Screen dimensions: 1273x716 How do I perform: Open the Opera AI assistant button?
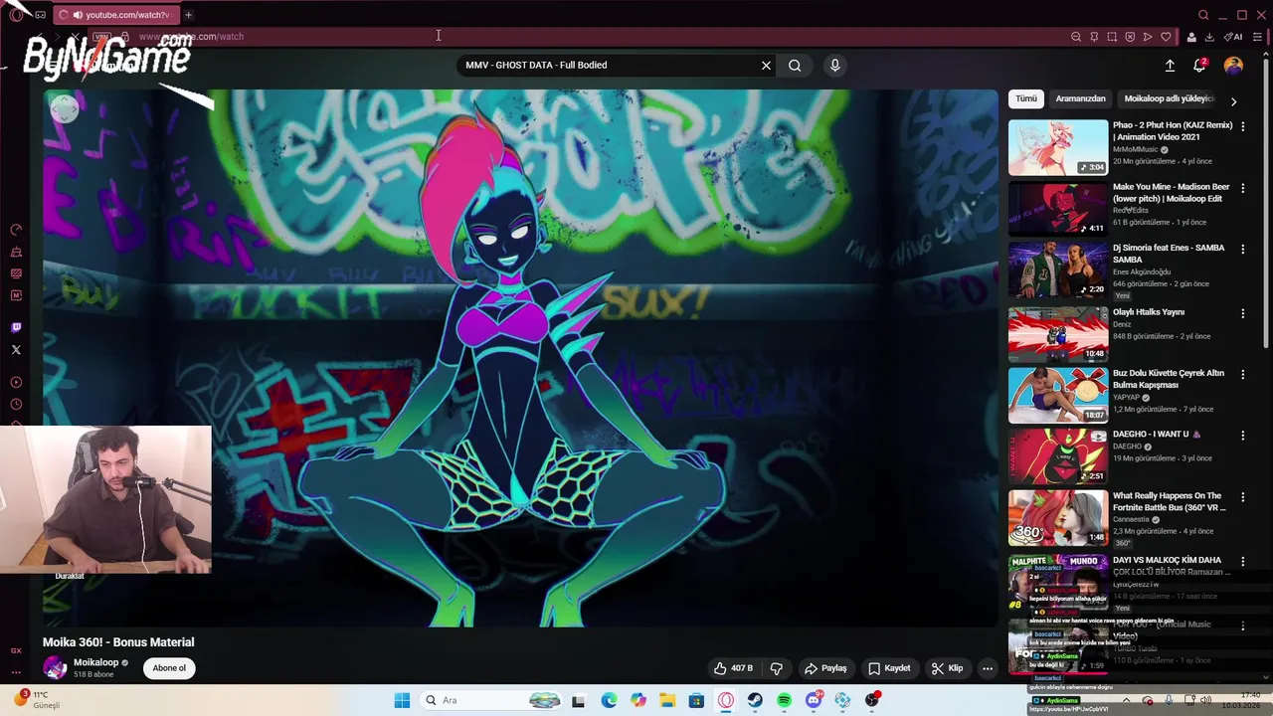[1233, 37]
